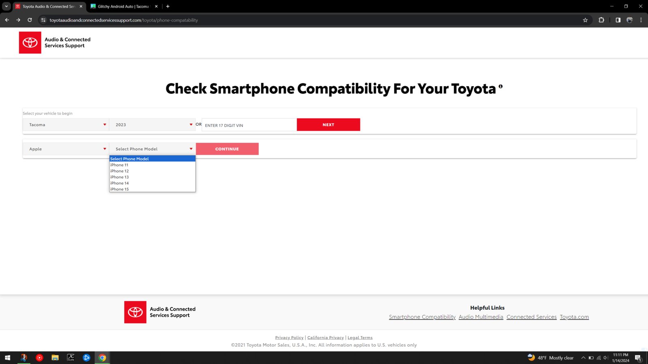
Task: Click the Select Phone Model dropdown field
Action: tap(152, 149)
